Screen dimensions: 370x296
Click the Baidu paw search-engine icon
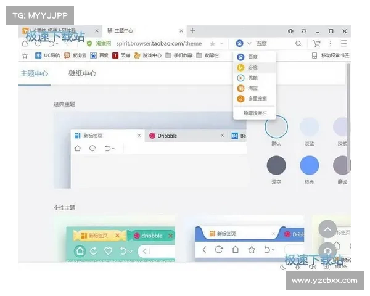click(239, 43)
